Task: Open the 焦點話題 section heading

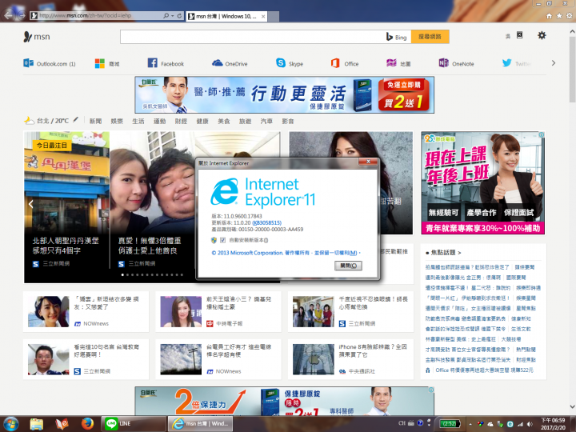Action: 443,253
